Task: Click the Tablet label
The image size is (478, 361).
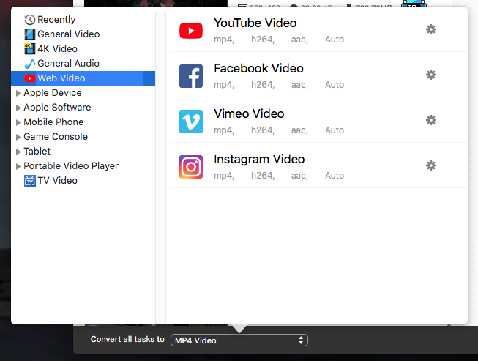Action: point(37,152)
